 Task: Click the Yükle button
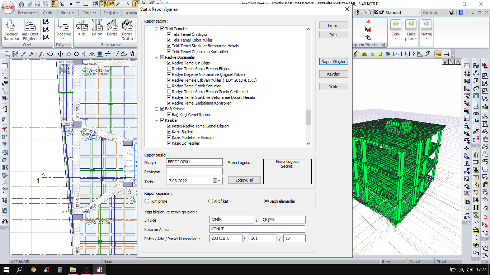(x=334, y=87)
